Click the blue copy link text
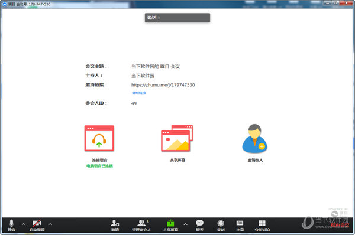This screenshot has height=235, width=355. pyautogui.click(x=138, y=93)
